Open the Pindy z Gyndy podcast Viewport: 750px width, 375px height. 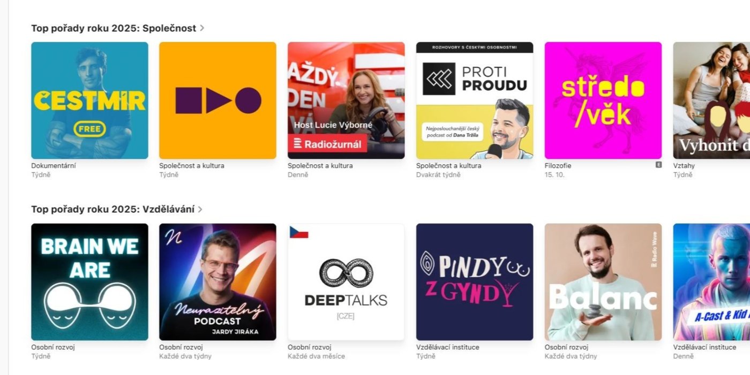pyautogui.click(x=475, y=282)
